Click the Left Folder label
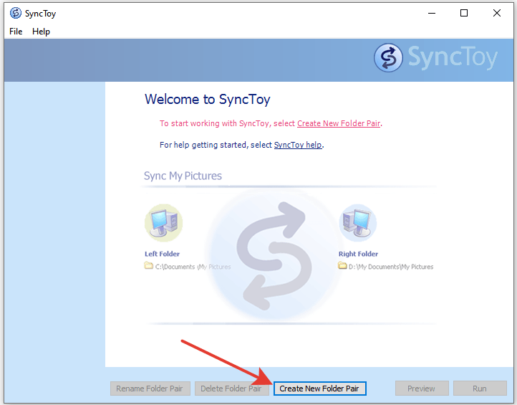Image resolution: width=517 pixels, height=405 pixels. pyautogui.click(x=162, y=254)
